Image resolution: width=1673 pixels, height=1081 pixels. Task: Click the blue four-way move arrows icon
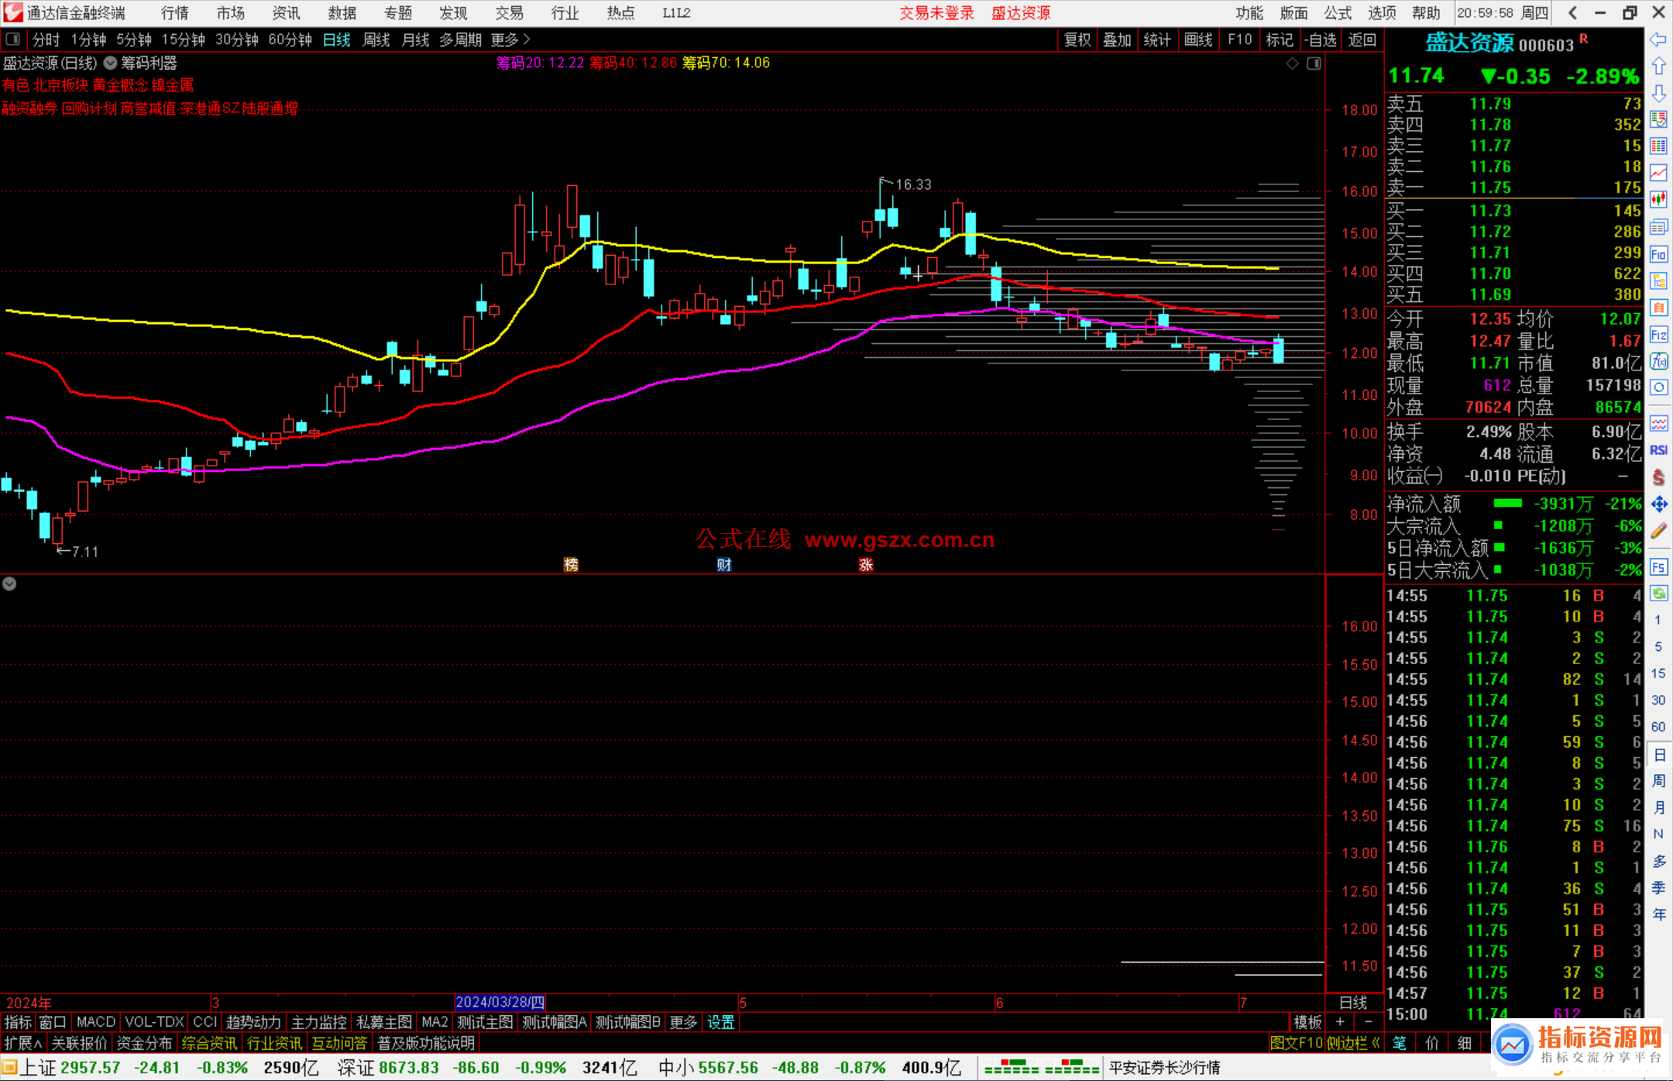click(1658, 504)
